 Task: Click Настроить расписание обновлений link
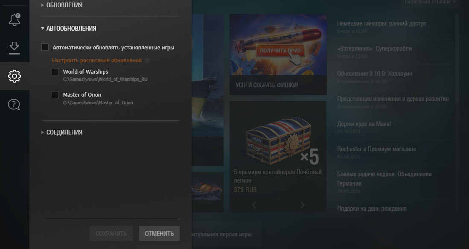pyautogui.click(x=97, y=60)
